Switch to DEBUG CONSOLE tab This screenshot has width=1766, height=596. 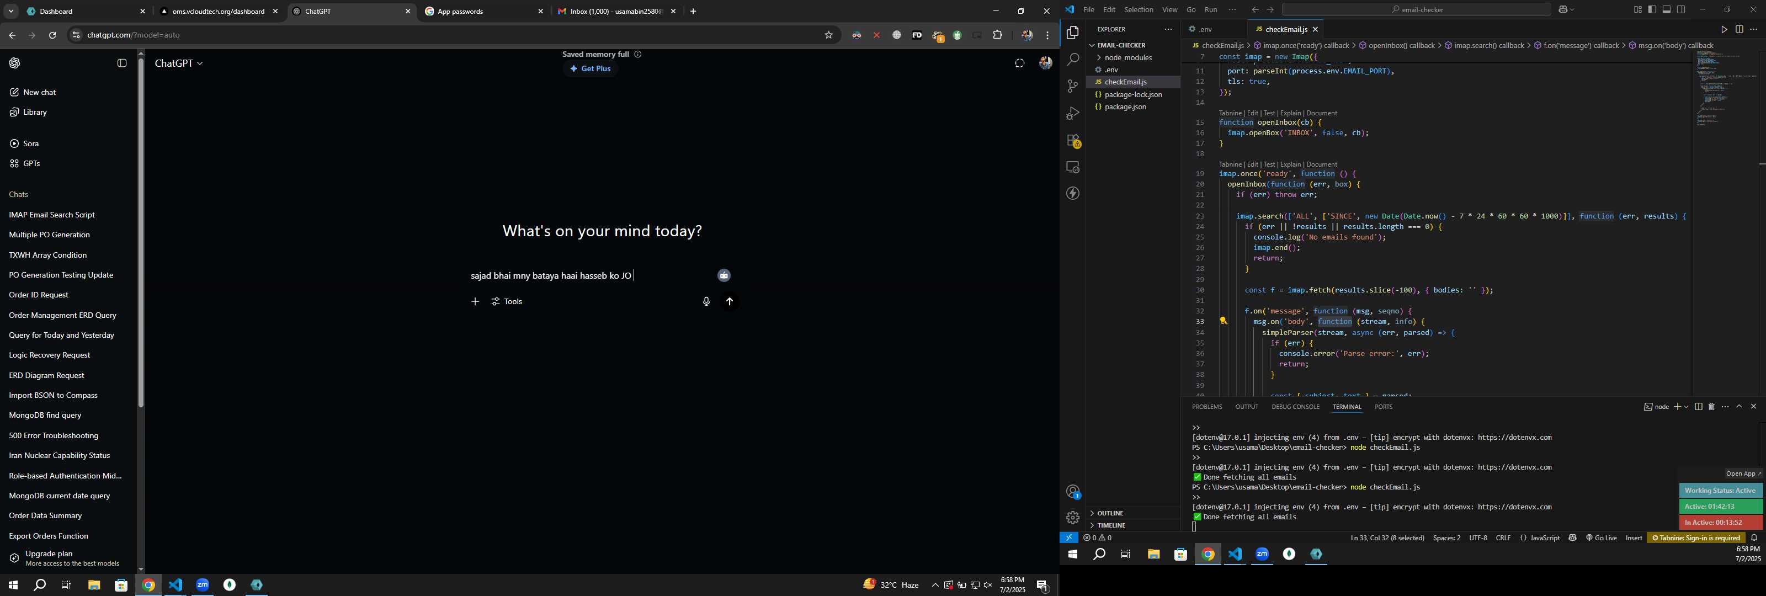[1295, 407]
